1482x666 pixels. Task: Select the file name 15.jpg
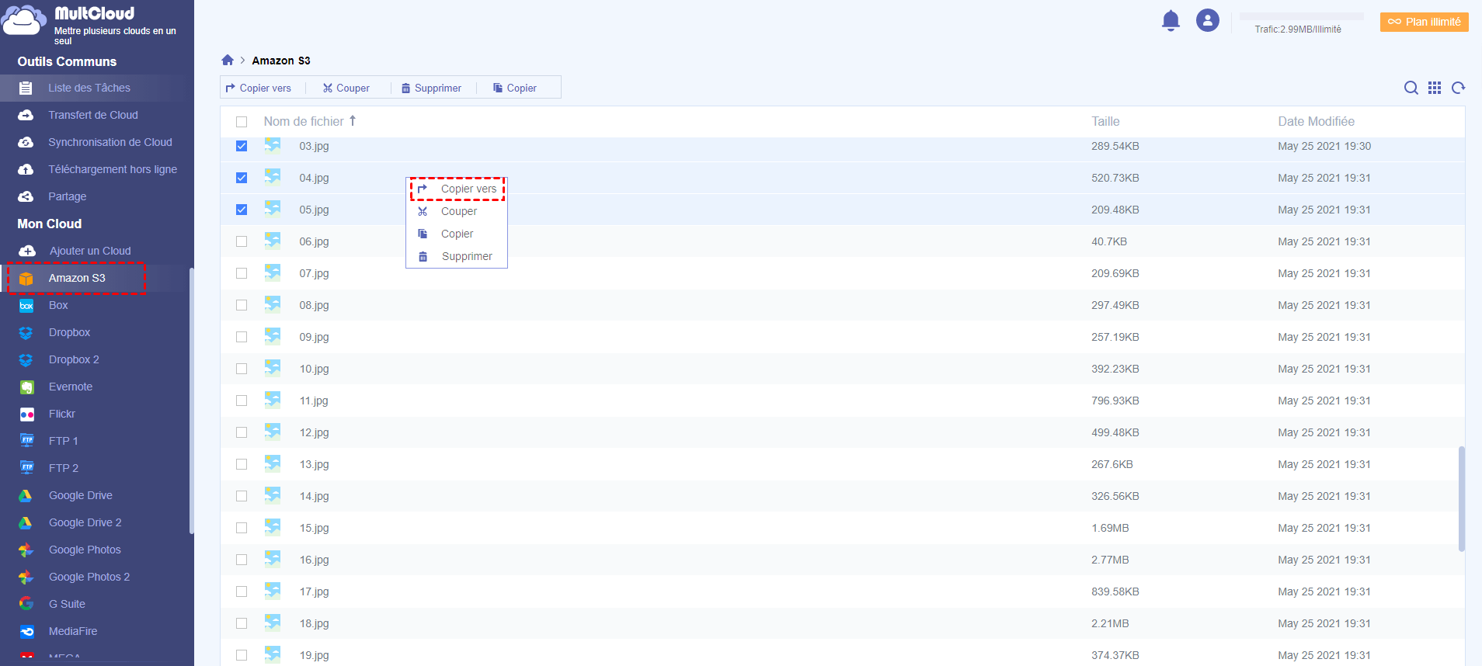(x=315, y=528)
